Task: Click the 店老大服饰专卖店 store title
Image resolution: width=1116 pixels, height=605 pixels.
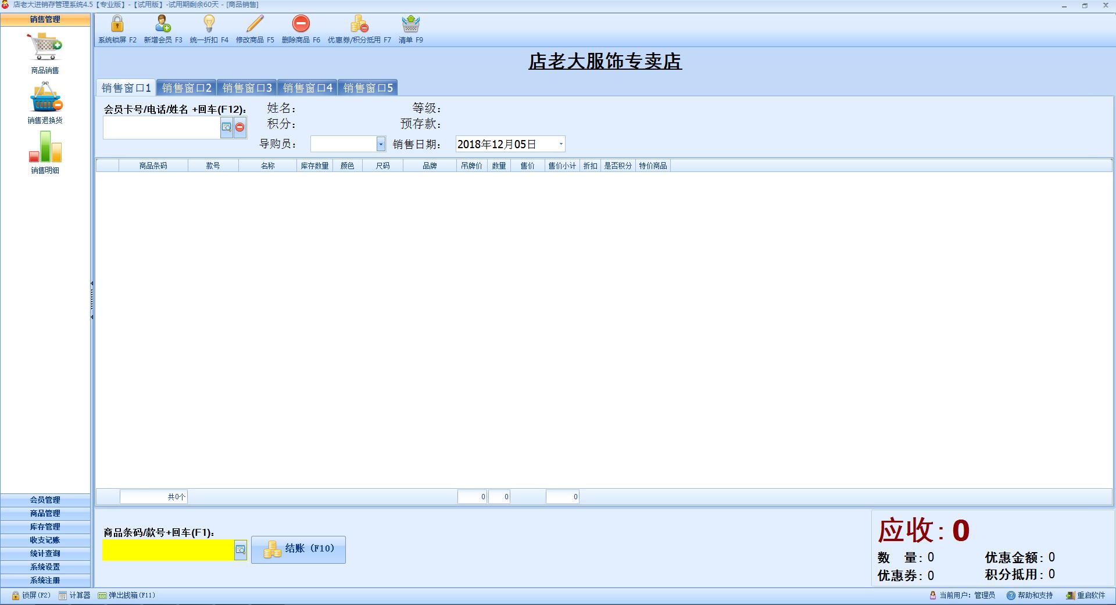Action: tap(605, 62)
